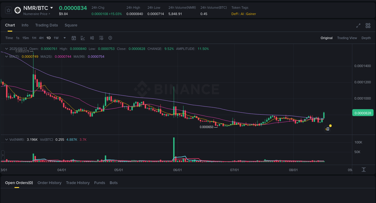Image resolution: width=376 pixels, height=203 pixels.
Task: Click the order panel icon near the latest candle
Action: (x=328, y=129)
